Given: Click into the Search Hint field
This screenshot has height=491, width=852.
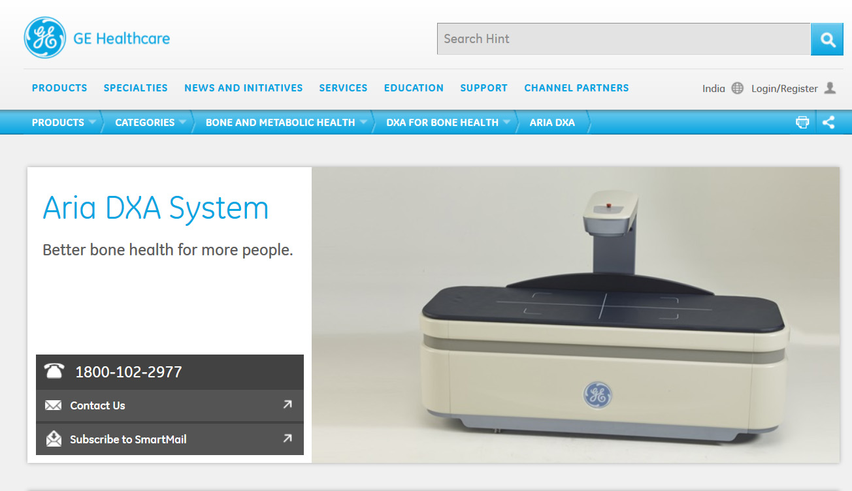Looking at the screenshot, I should click(x=623, y=39).
